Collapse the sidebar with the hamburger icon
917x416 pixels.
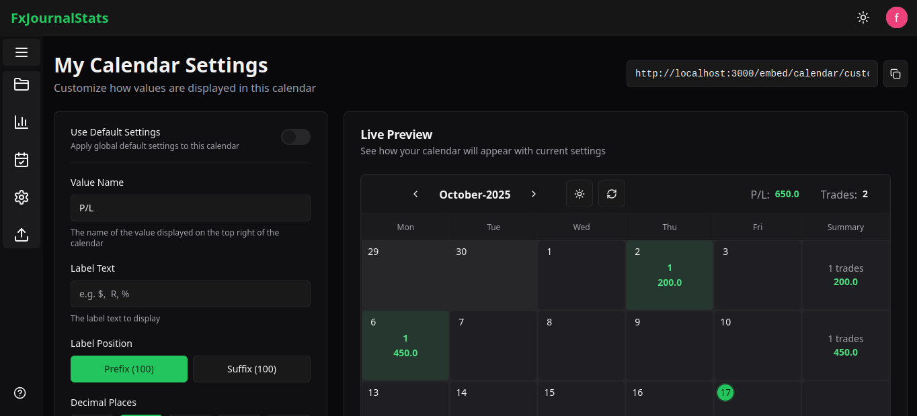(21, 52)
